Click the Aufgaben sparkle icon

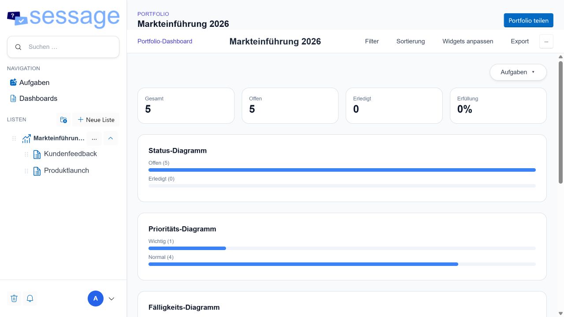[13, 82]
